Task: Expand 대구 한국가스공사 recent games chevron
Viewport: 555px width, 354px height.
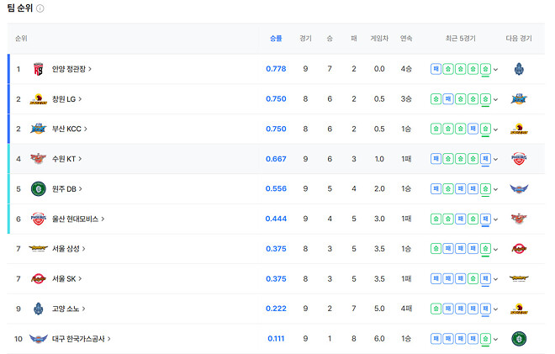Action: (x=496, y=339)
